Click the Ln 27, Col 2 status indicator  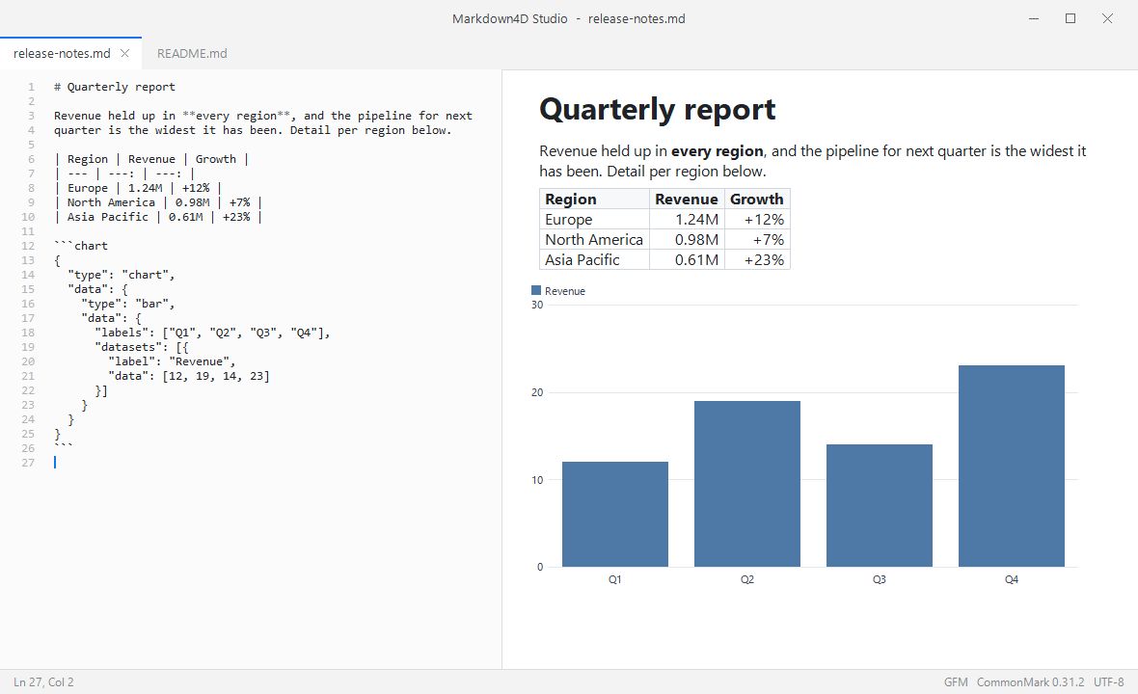[x=43, y=682]
